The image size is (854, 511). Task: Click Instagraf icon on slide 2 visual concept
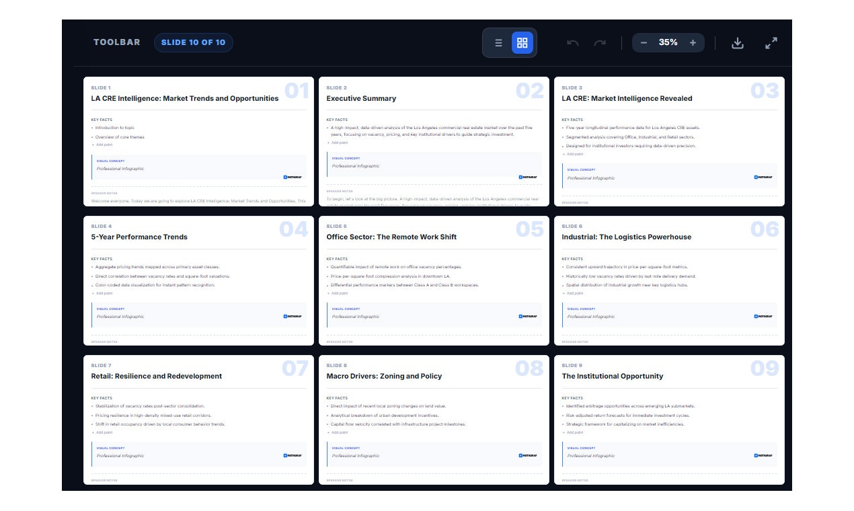coord(528,177)
